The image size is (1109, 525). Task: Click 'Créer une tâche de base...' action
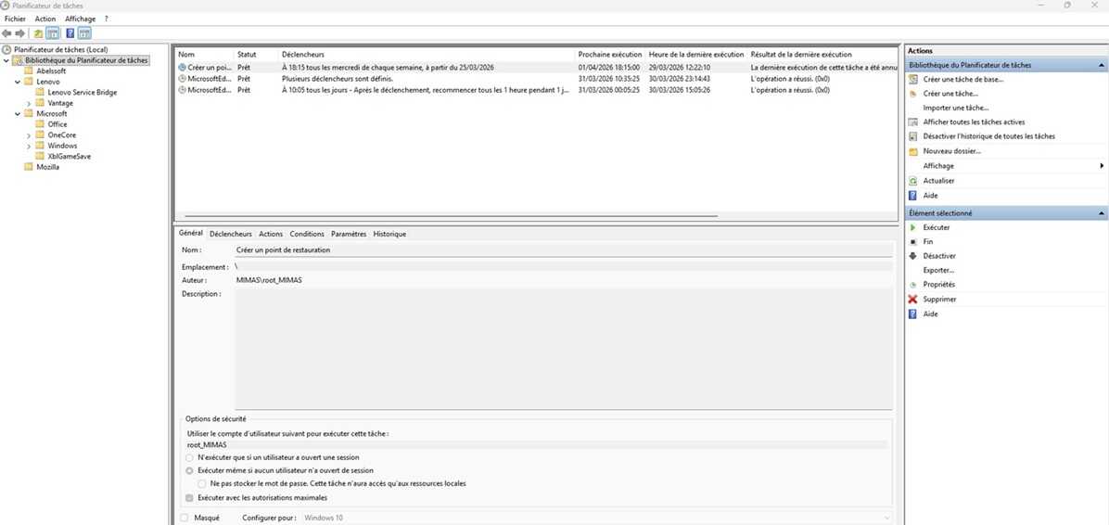(x=962, y=80)
